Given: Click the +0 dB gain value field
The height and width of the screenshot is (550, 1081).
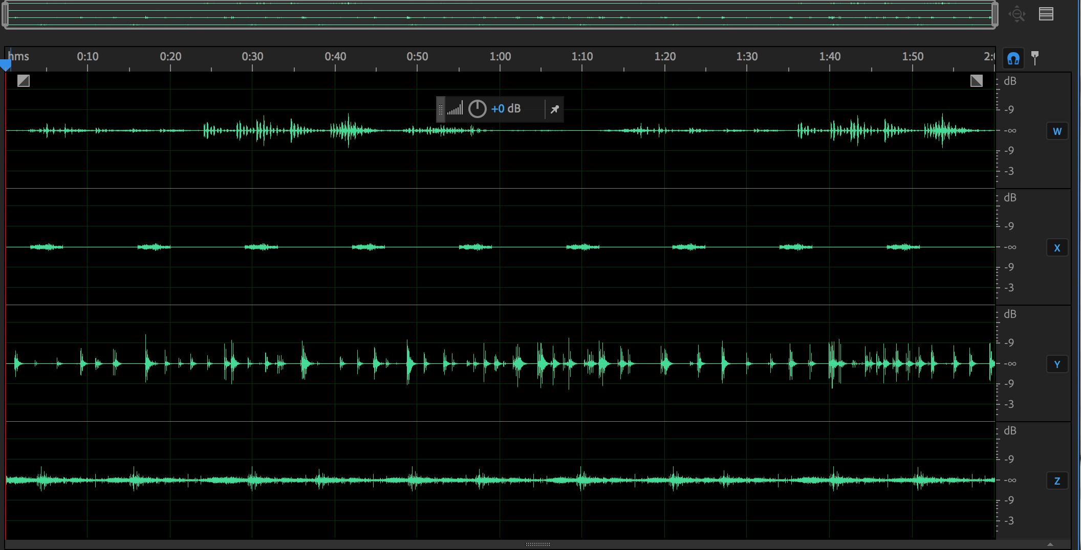Looking at the screenshot, I should click(x=506, y=109).
